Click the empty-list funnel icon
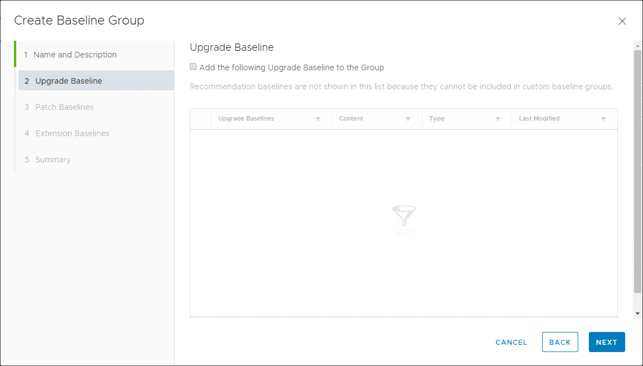This screenshot has height=366, width=643. pos(404,218)
